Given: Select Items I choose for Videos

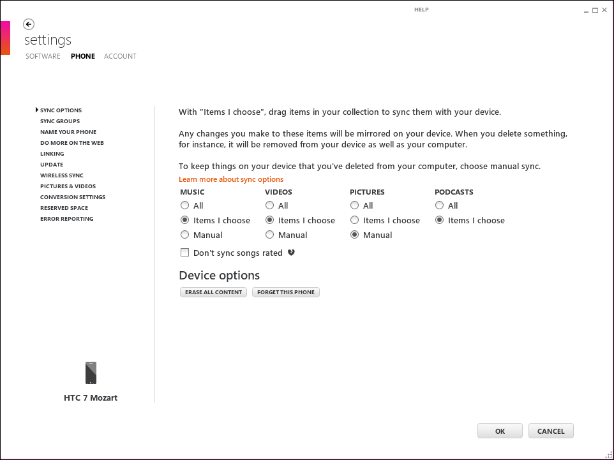Looking at the screenshot, I should pos(269,220).
